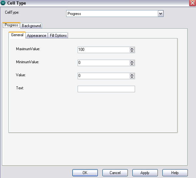The image size is (196, 178).
Task: Select the General sub-tab
Action: (x=17, y=35)
